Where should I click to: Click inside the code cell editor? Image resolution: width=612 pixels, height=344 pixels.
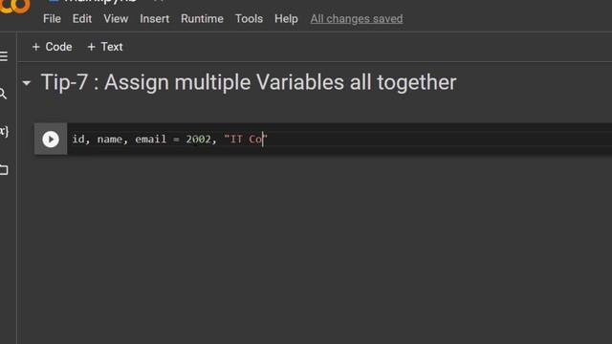coord(339,140)
